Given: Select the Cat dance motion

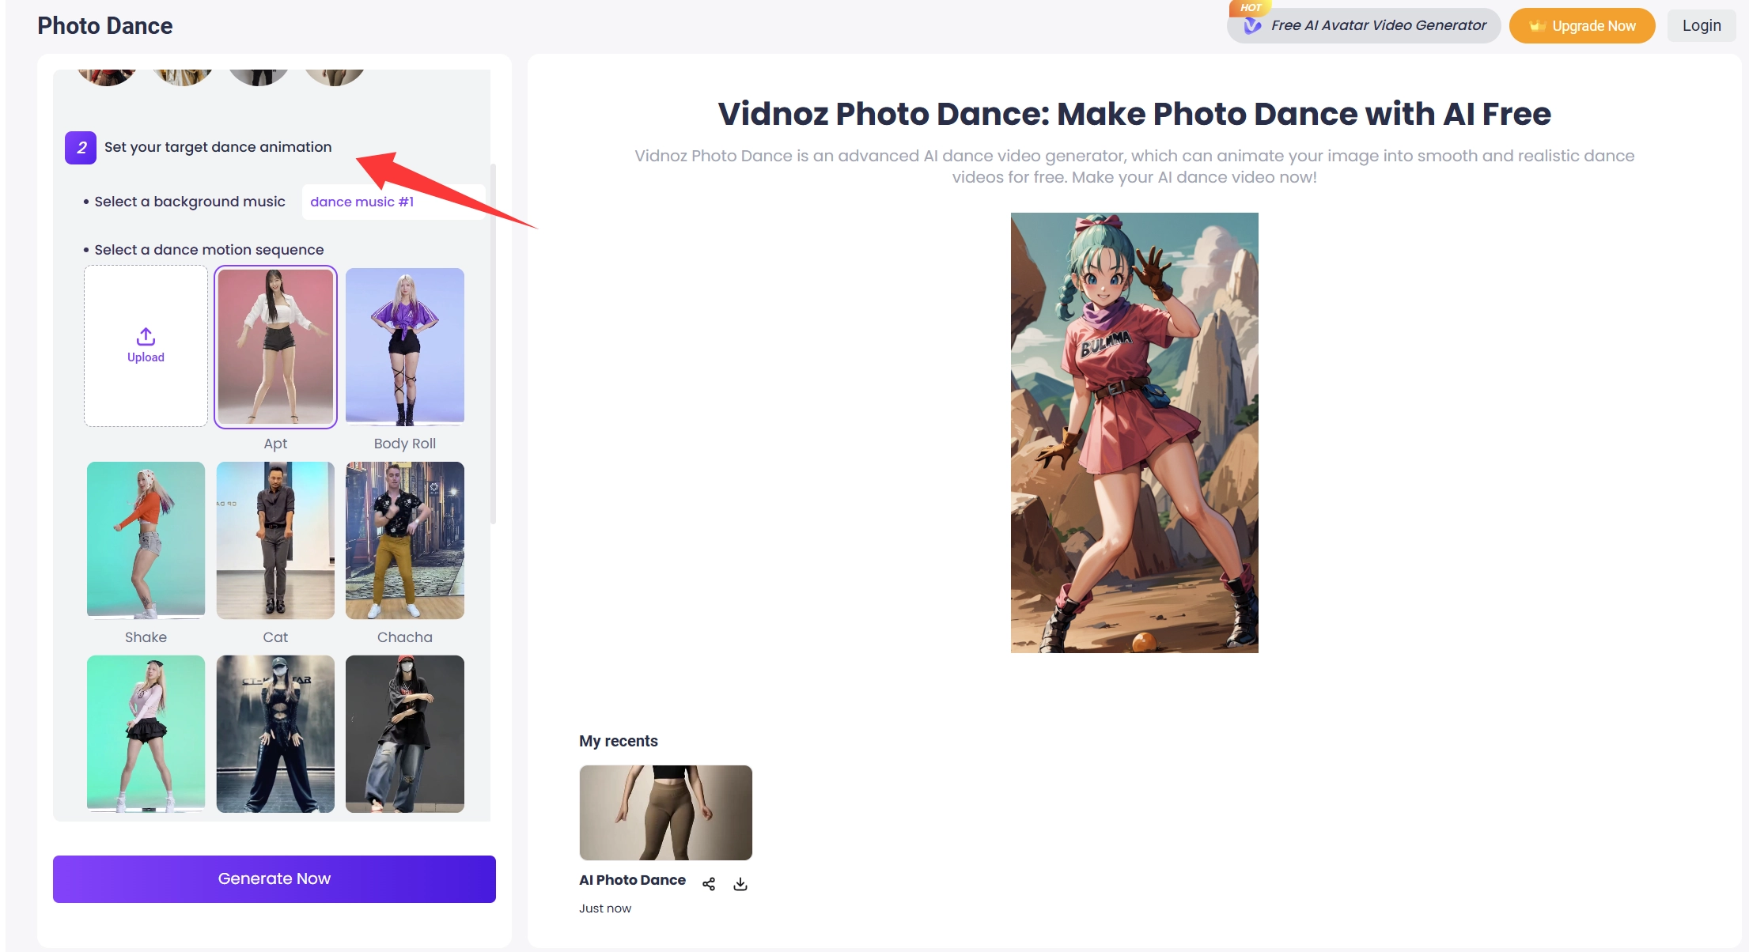Looking at the screenshot, I should click(x=275, y=540).
